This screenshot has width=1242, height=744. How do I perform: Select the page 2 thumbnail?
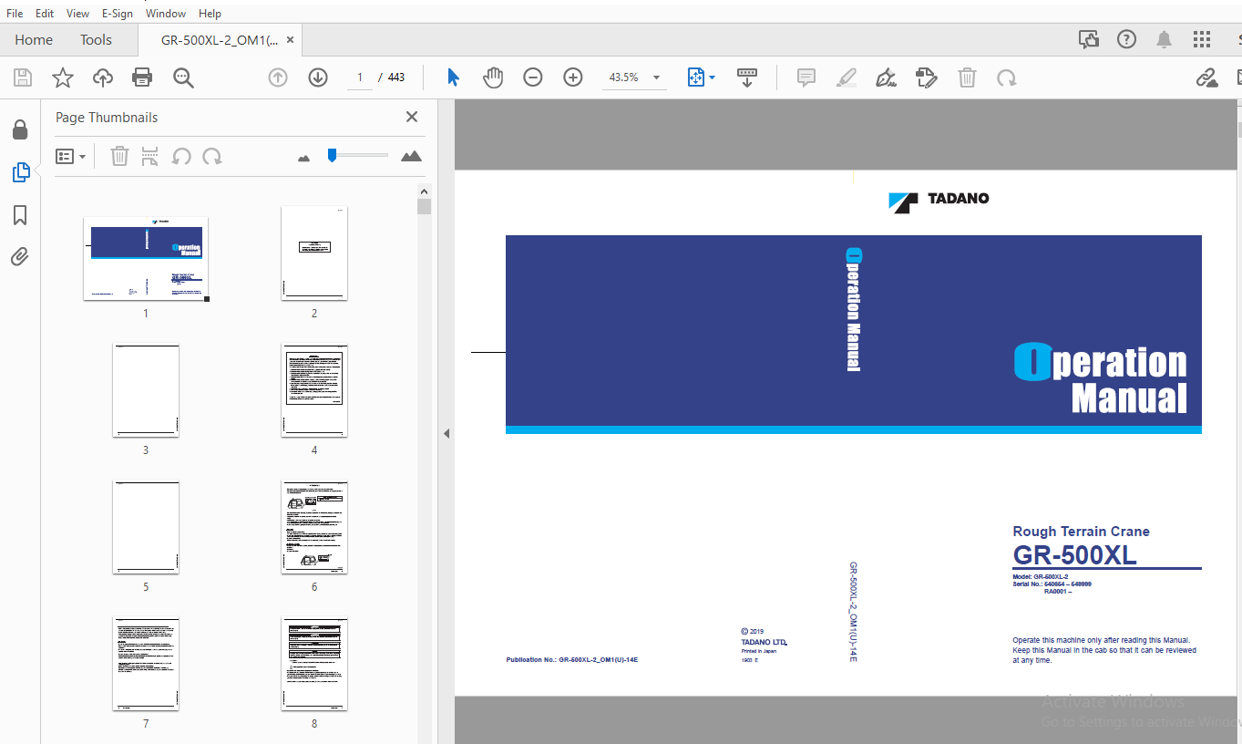pyautogui.click(x=314, y=253)
